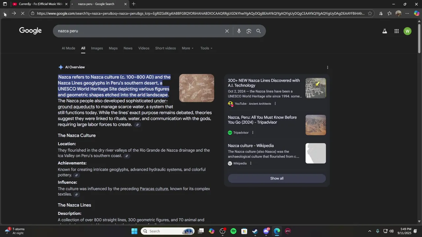
Task: Switch to Short videos results
Action: click(x=166, y=48)
